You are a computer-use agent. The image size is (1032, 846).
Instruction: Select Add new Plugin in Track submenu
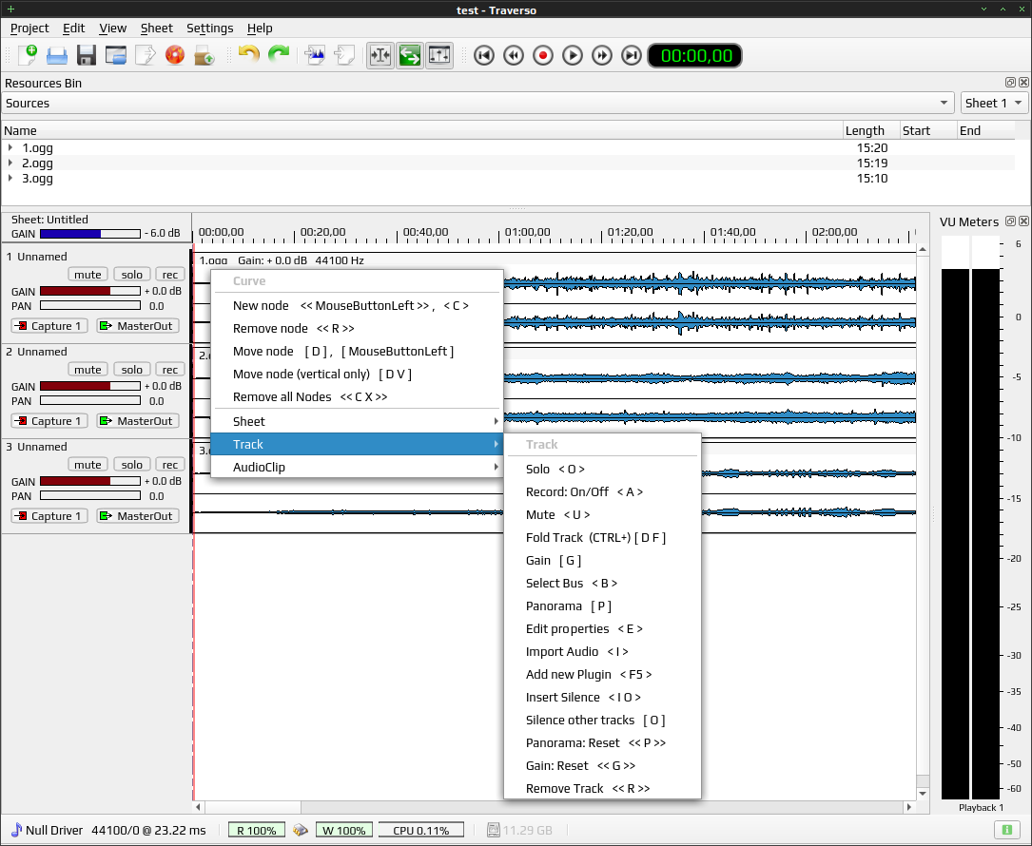click(602, 674)
